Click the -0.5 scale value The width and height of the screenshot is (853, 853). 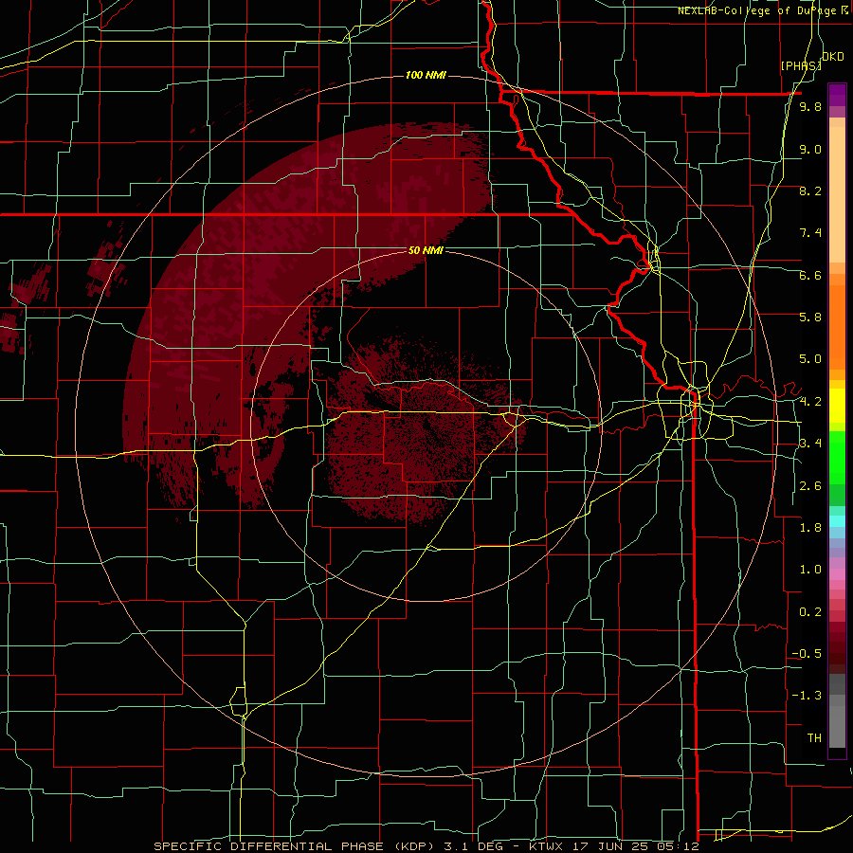[807, 654]
